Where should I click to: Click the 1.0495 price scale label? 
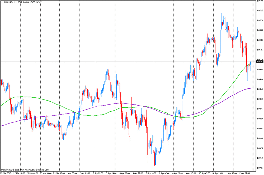tap(260, 70)
